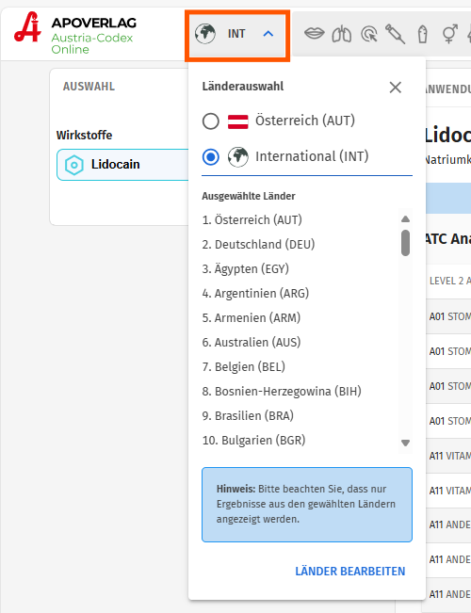Select the lungs inhalation icon

(x=342, y=34)
